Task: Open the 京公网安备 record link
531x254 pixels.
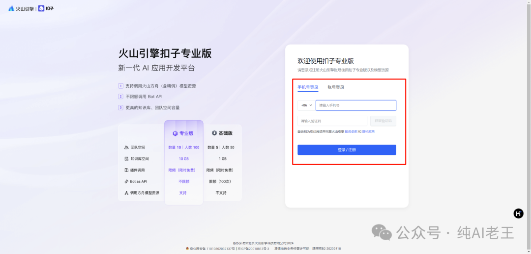Action: (212, 249)
